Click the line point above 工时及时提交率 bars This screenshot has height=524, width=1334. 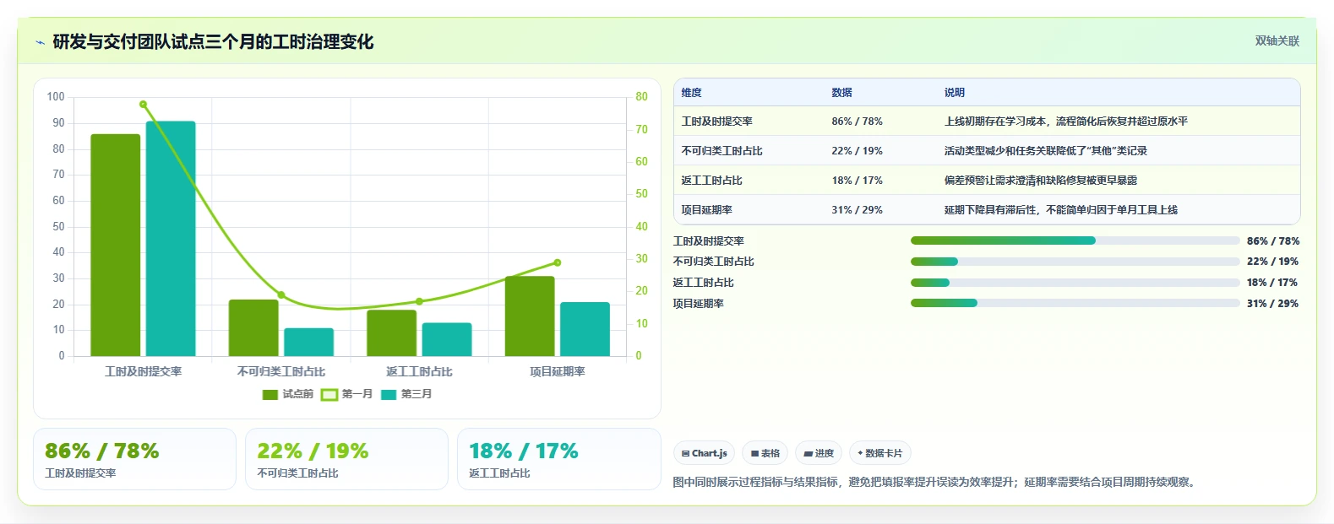pyautogui.click(x=143, y=105)
